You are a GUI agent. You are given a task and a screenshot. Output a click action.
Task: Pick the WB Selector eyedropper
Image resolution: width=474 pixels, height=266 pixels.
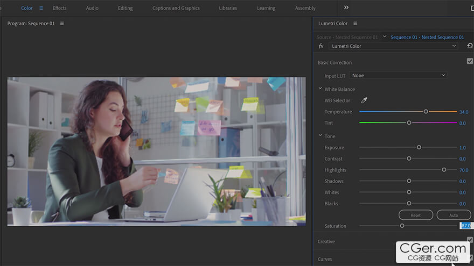pyautogui.click(x=364, y=100)
